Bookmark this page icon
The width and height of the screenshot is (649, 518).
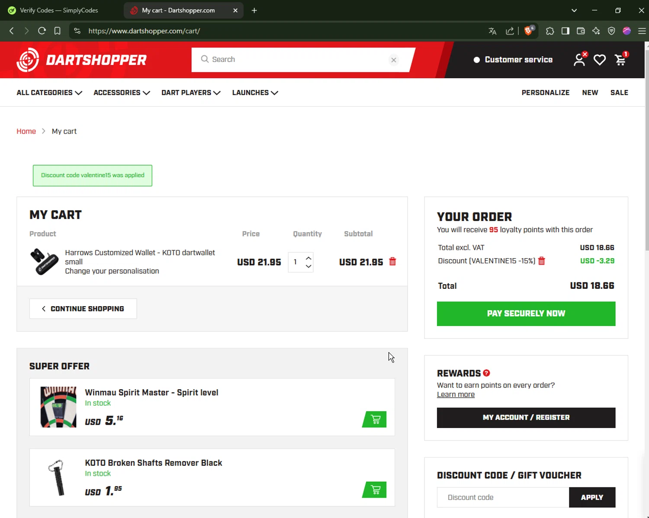point(57,31)
